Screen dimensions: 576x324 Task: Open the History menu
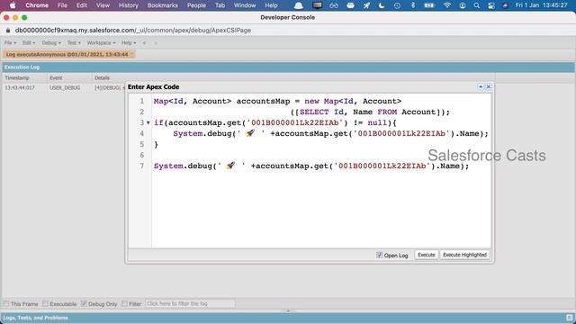(128, 5)
